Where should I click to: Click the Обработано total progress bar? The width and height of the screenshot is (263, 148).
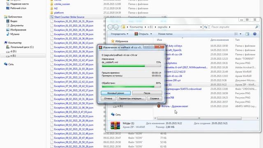coord(131,87)
